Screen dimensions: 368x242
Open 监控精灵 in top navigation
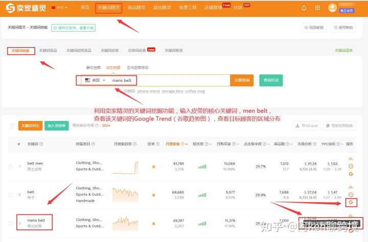[x=162, y=8]
